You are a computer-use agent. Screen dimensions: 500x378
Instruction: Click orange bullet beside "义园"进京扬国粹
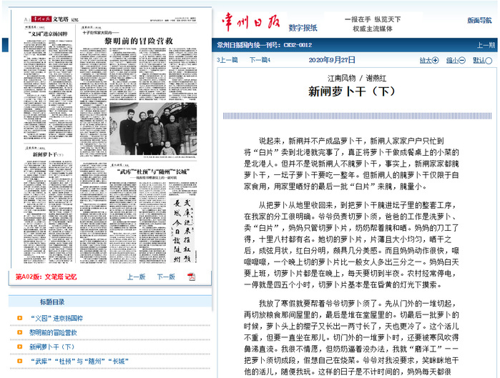pos(19,318)
